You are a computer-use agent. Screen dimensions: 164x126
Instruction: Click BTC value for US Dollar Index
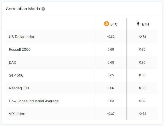pyautogui.click(x=111, y=37)
